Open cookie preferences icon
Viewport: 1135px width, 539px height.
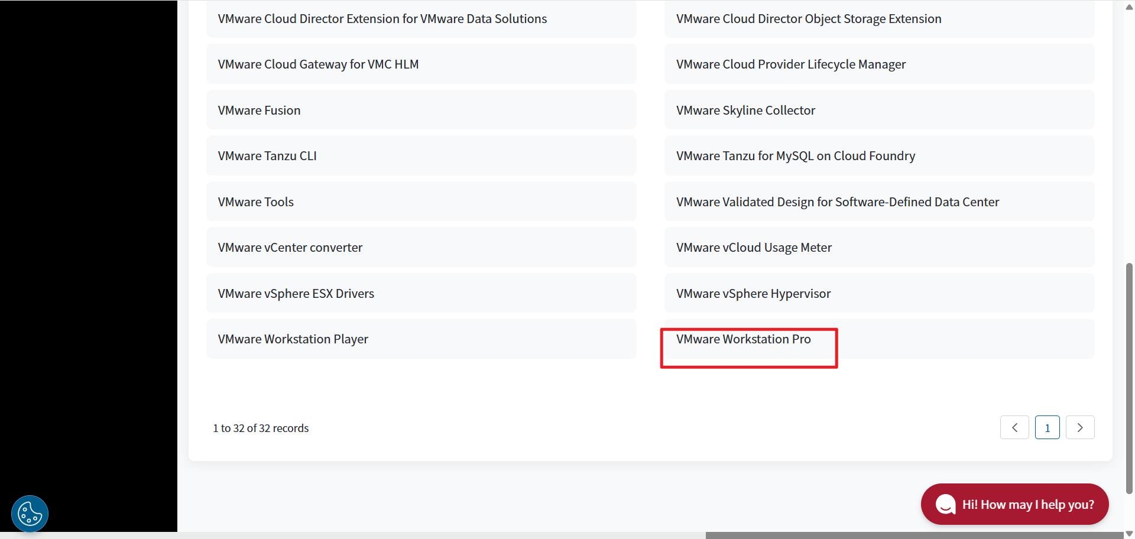pyautogui.click(x=30, y=514)
